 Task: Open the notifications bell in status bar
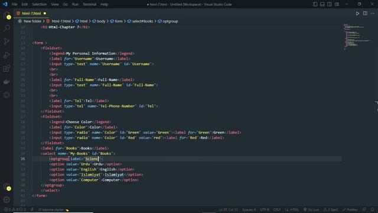373,209
